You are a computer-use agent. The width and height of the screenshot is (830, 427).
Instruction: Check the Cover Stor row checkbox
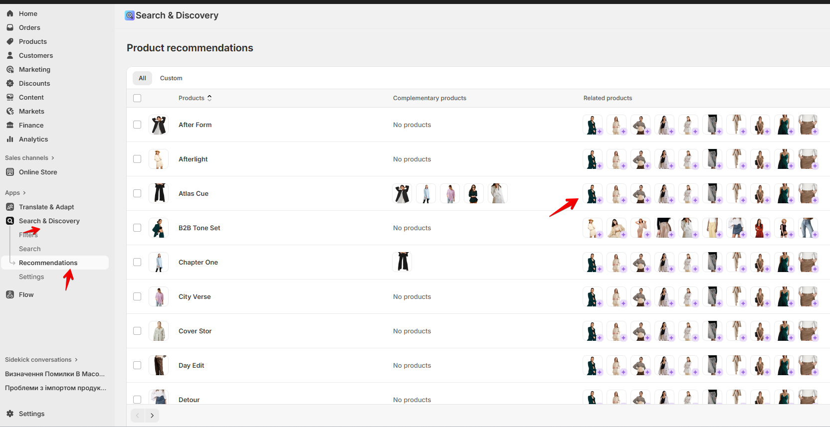[x=137, y=331]
